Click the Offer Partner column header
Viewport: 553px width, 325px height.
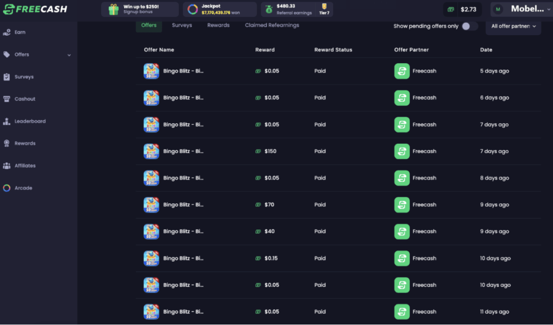click(412, 50)
